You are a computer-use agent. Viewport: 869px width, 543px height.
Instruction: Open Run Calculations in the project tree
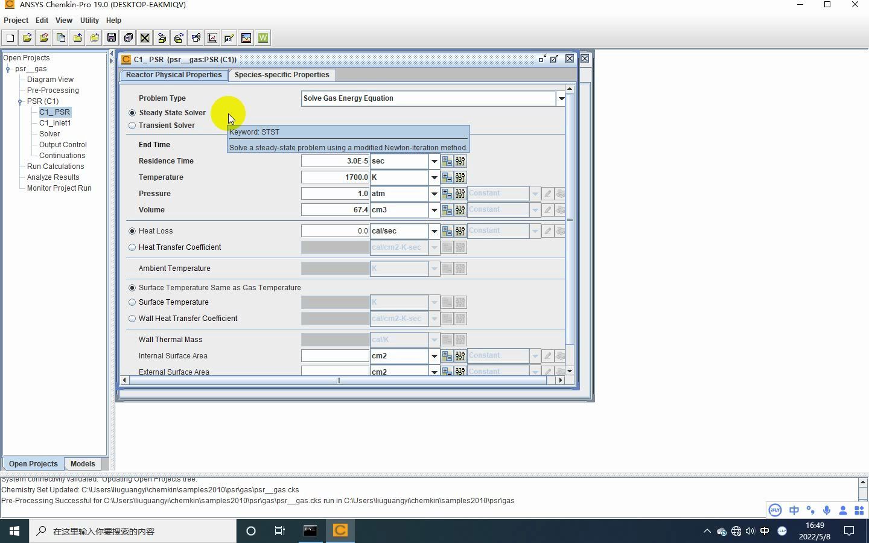56,167
